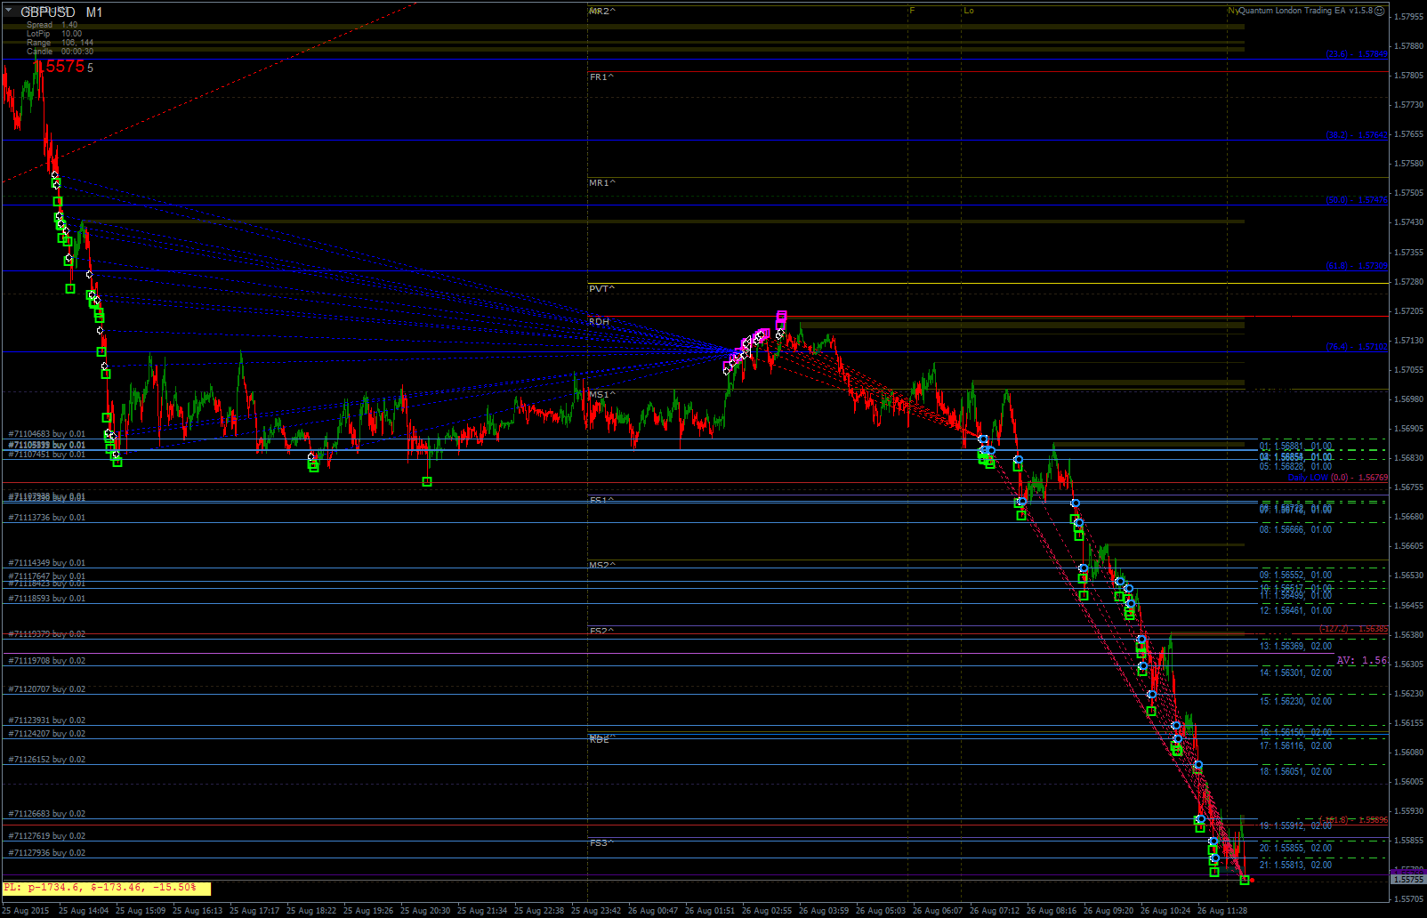Screen dimensions: 1427x918
Task: Click Fibonacci extension (-127.2) - 1.56385 label
Action: point(1353,629)
